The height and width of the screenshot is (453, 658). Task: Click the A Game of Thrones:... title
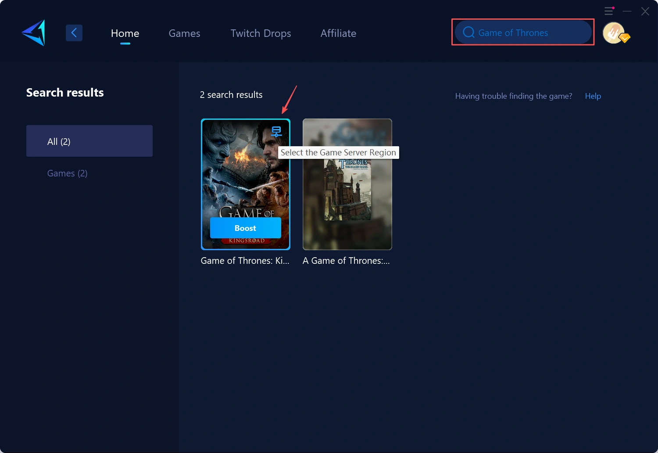pyautogui.click(x=346, y=261)
